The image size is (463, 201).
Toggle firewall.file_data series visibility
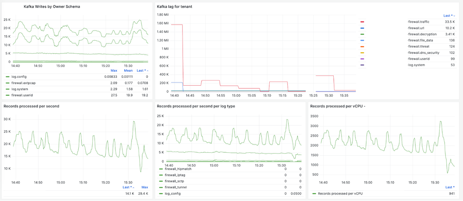pos(423,40)
